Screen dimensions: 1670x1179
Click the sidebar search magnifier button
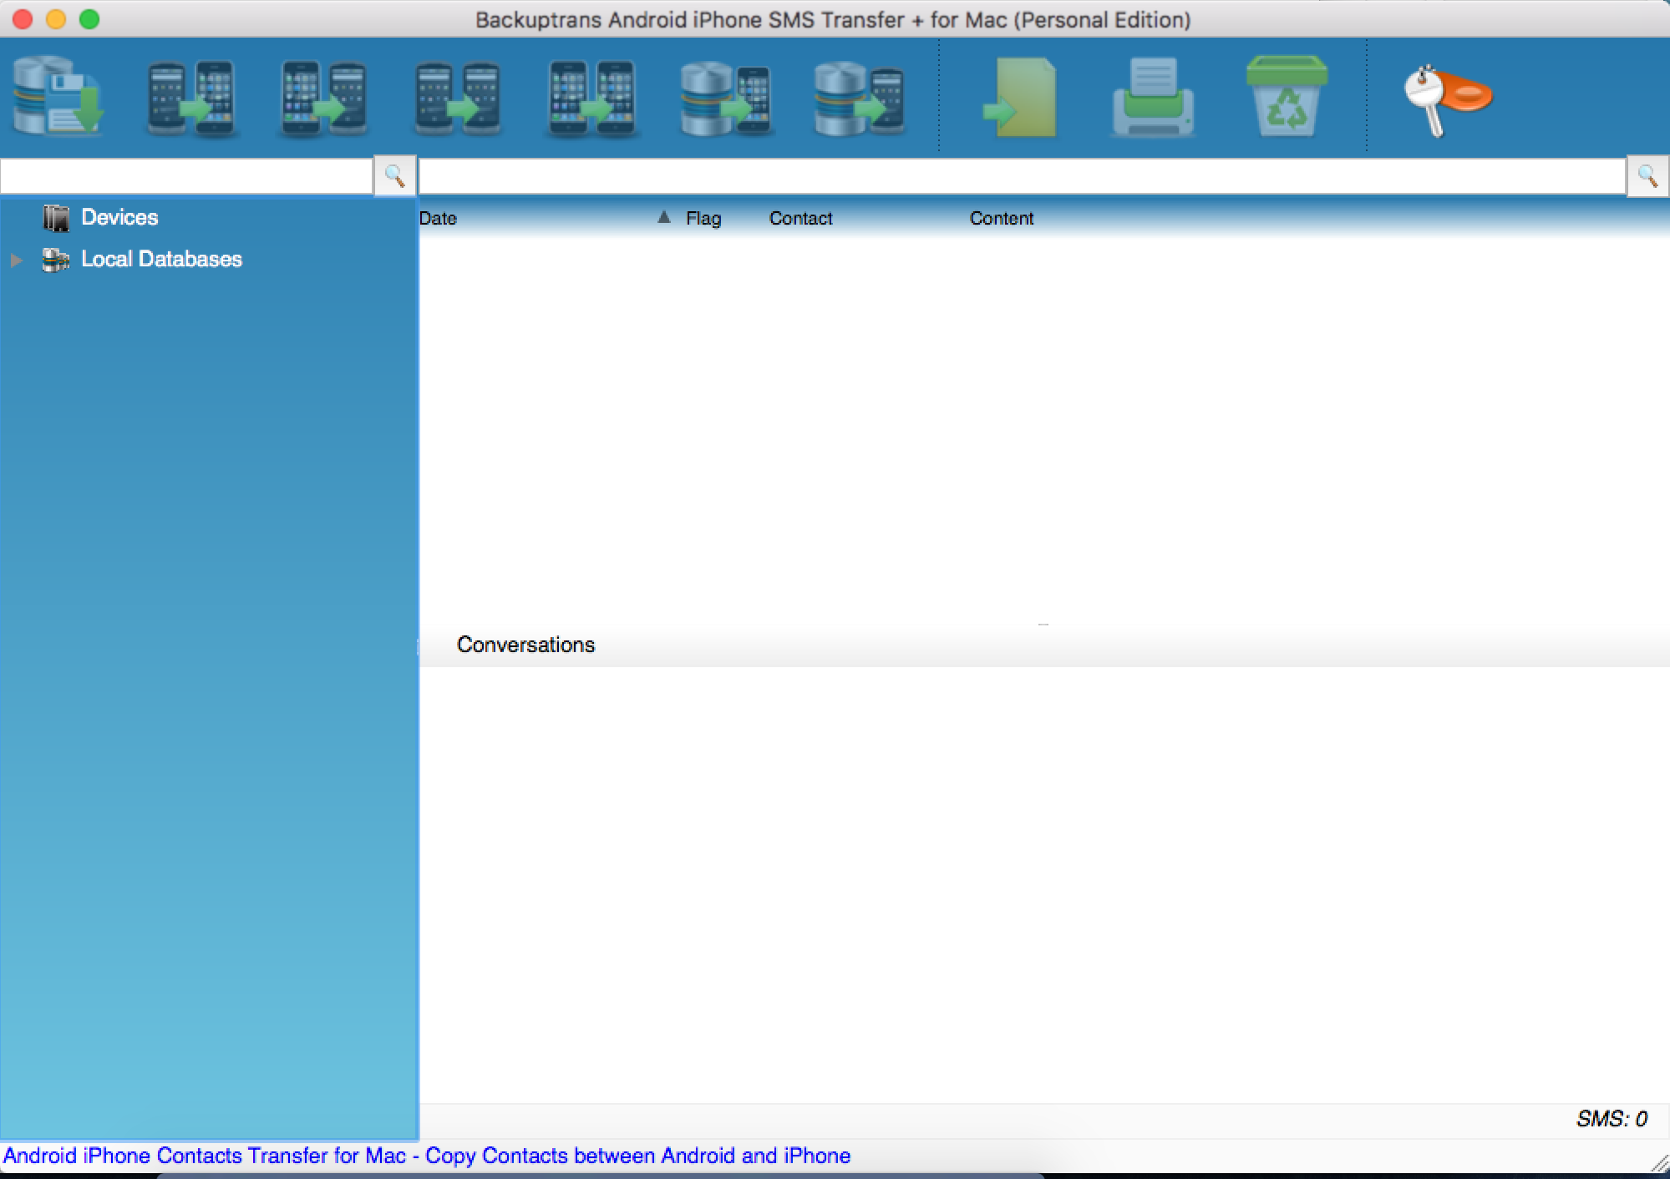(x=394, y=176)
